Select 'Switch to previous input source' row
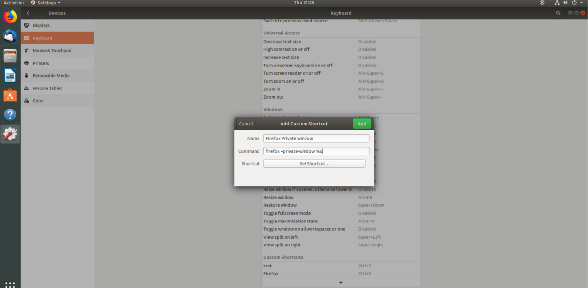 coord(341,21)
